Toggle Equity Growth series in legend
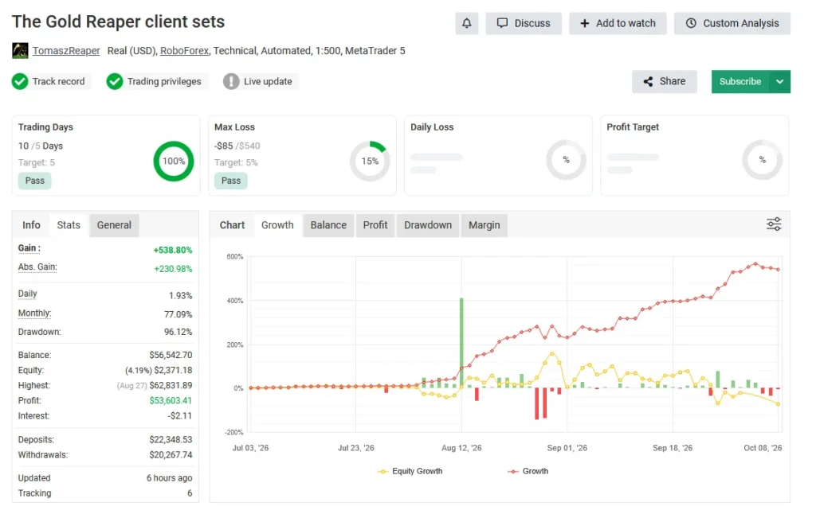Screen dimensions: 816x510 (x=410, y=471)
